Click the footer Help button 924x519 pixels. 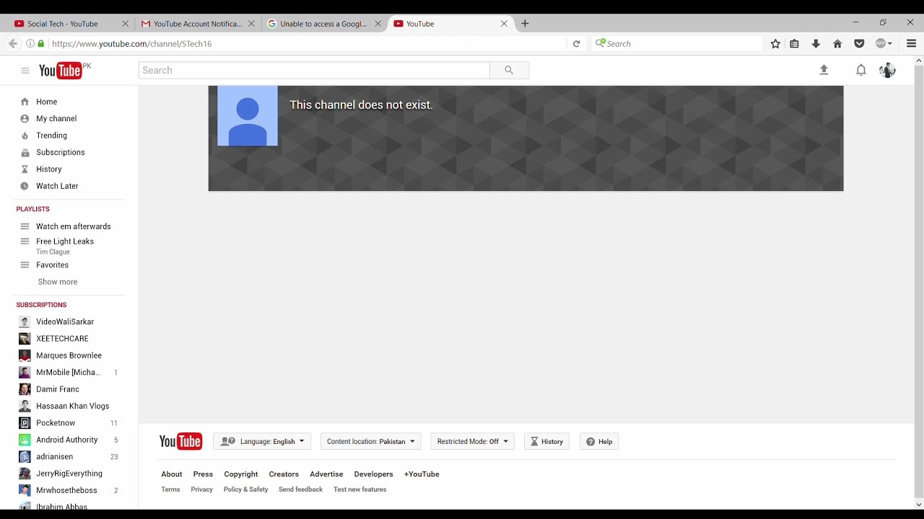599,441
